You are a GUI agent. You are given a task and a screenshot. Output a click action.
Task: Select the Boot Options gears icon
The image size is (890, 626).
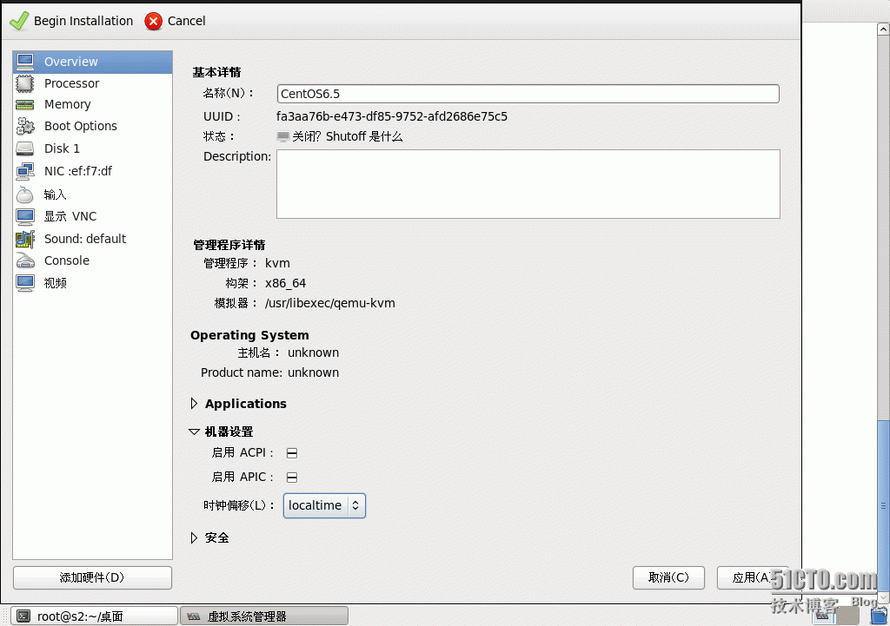click(x=25, y=126)
